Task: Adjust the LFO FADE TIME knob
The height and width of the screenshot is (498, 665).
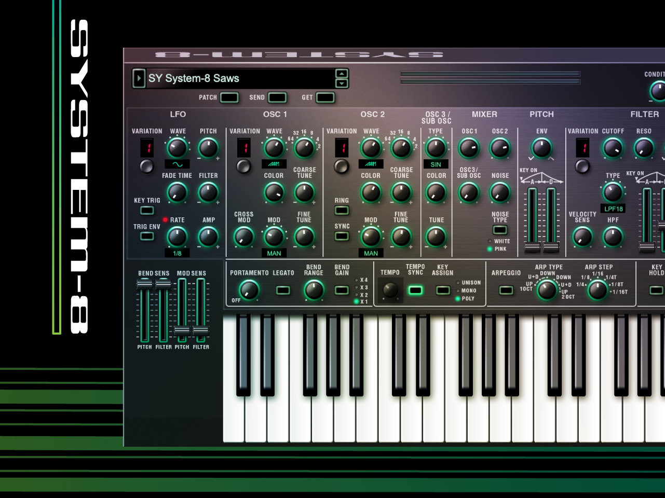Action: [177, 193]
